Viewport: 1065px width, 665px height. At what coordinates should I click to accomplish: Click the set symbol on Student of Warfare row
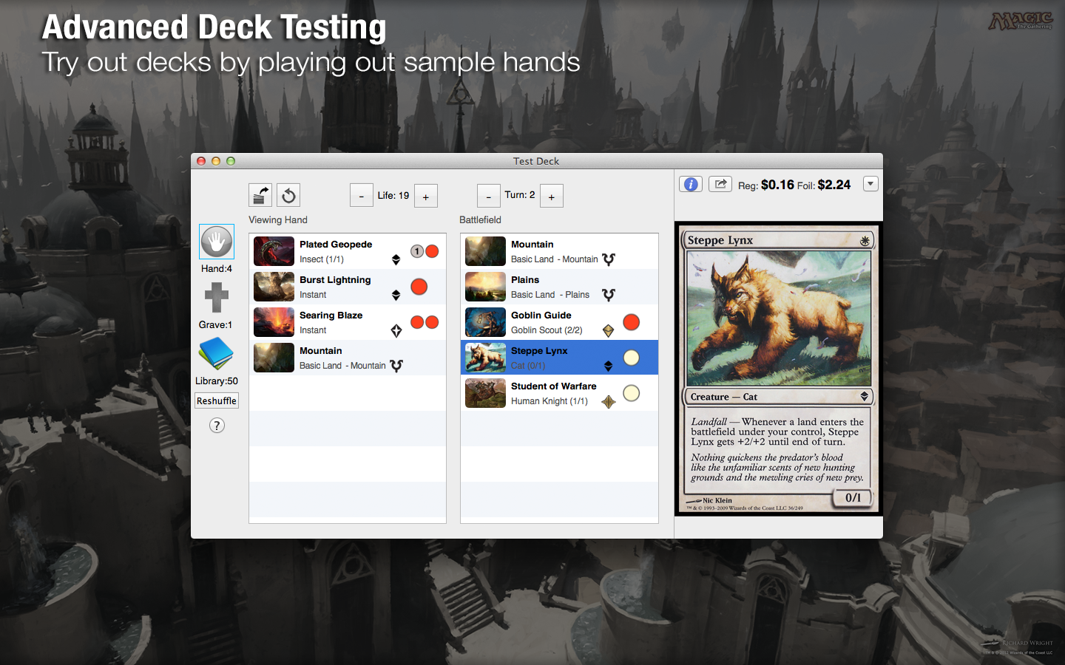coord(609,401)
